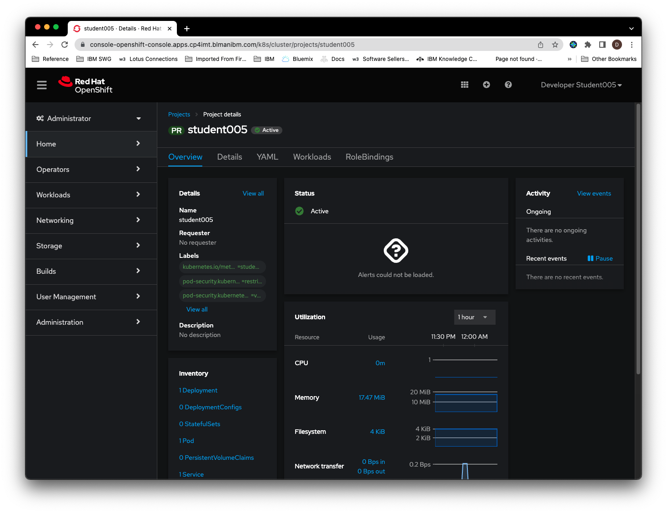Switch to the YAML tab

point(267,157)
